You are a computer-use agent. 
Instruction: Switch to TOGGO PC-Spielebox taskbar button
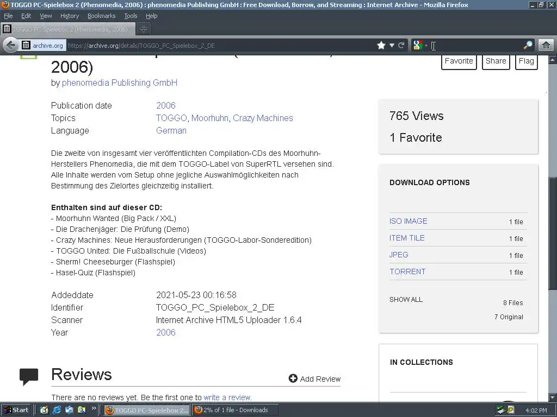coord(147,410)
